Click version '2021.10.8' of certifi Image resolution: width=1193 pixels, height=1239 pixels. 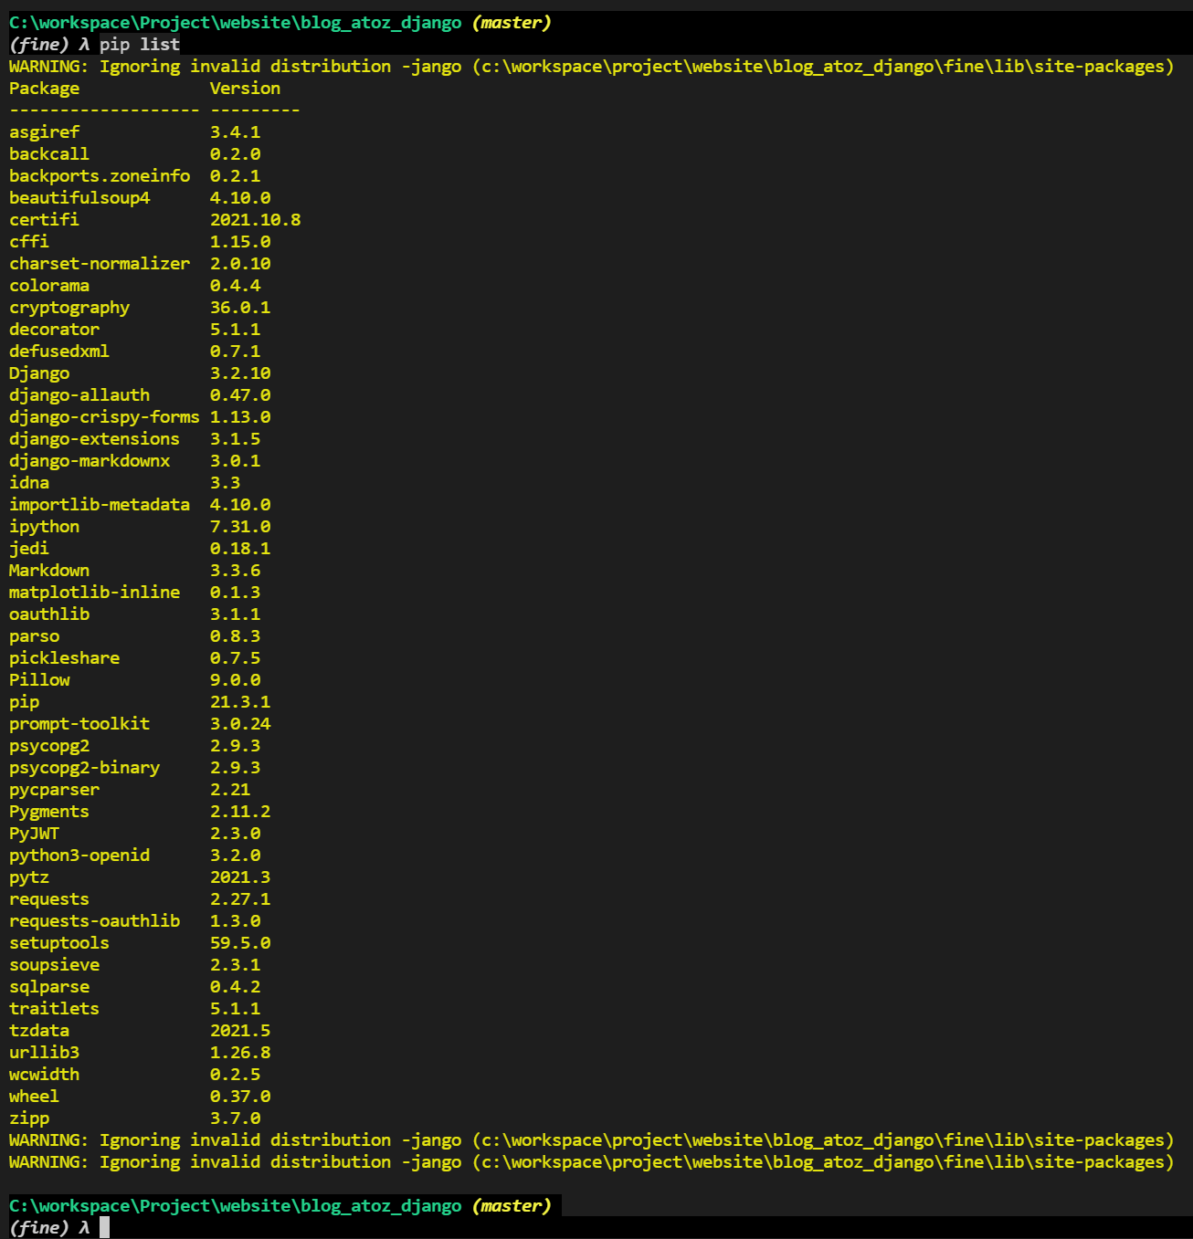pyautogui.click(x=255, y=220)
